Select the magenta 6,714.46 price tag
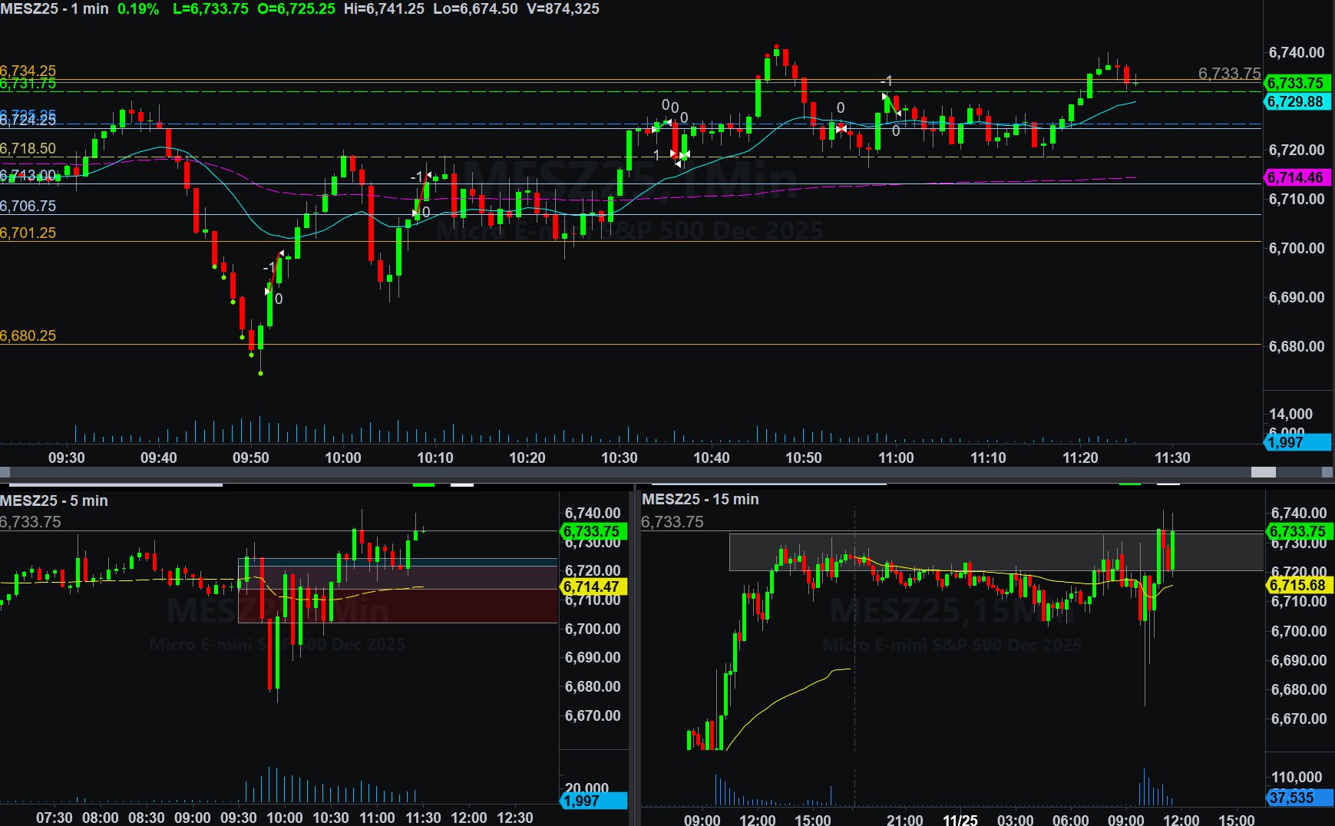The image size is (1335, 826). coord(1296,177)
